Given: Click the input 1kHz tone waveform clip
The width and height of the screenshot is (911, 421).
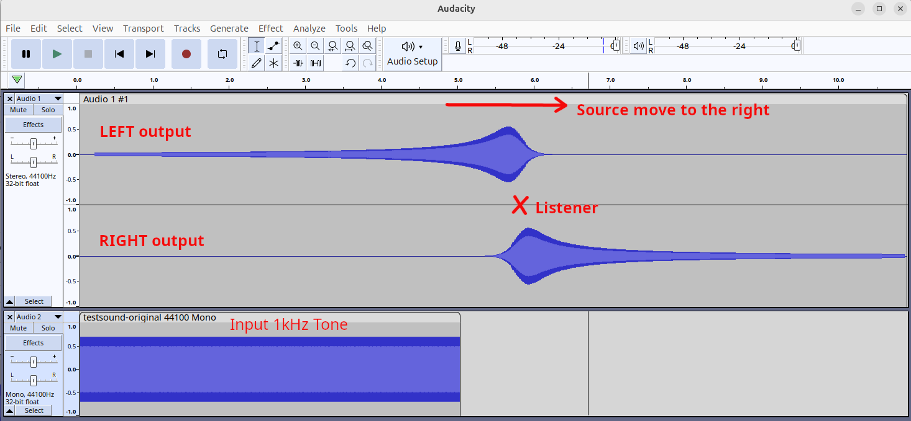Looking at the screenshot, I should (x=270, y=369).
